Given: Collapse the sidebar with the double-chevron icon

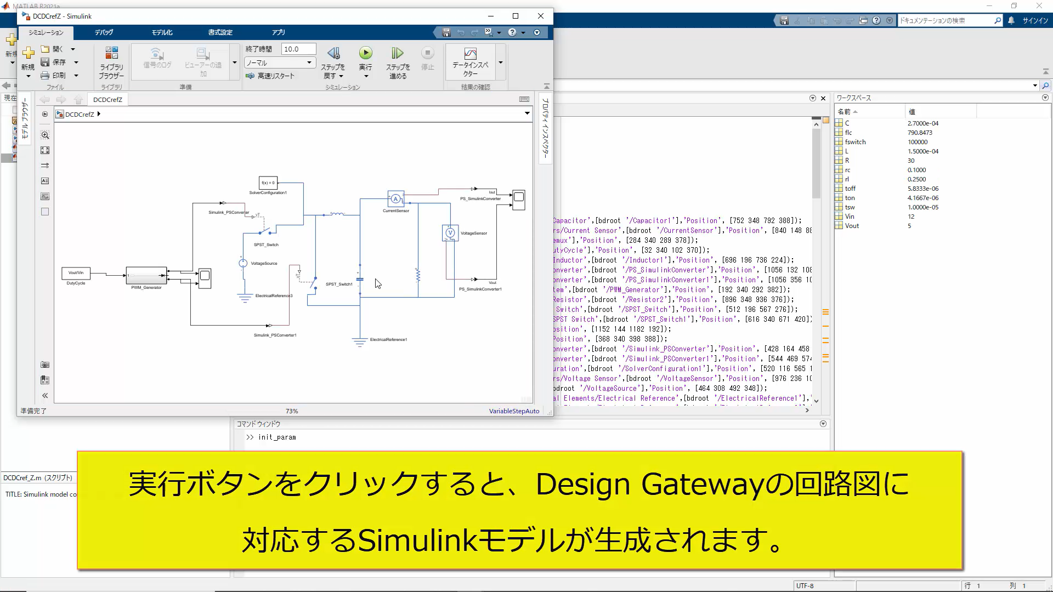Looking at the screenshot, I should [x=45, y=395].
